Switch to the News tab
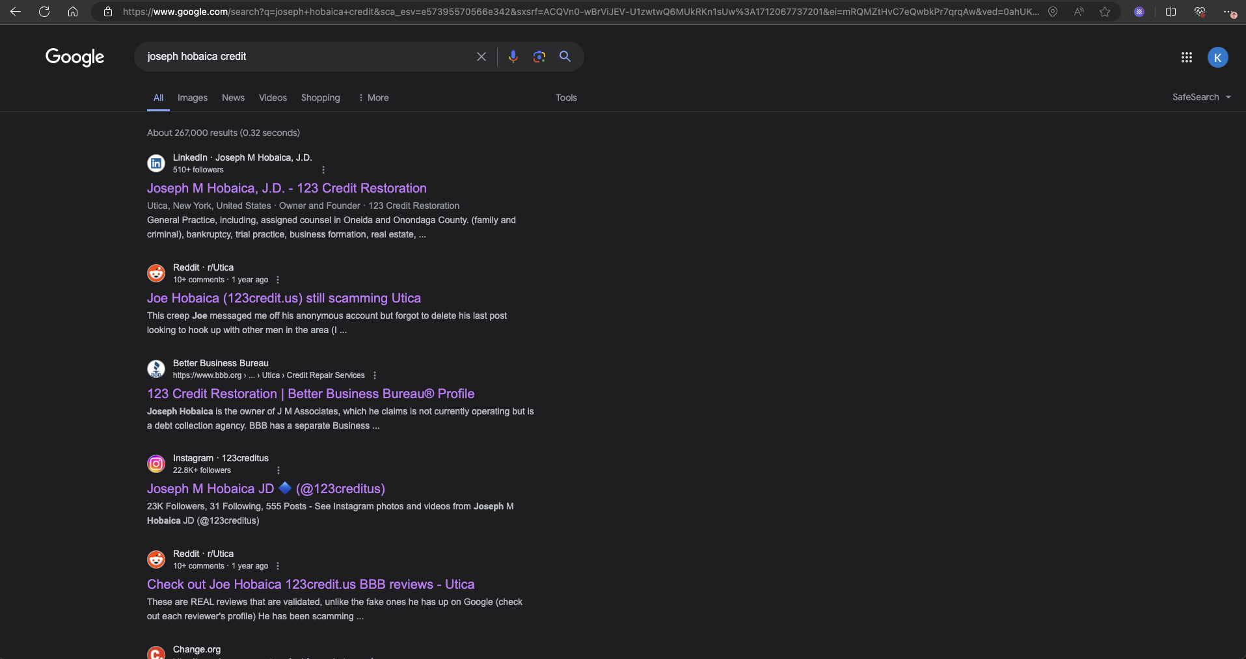 pyautogui.click(x=233, y=98)
